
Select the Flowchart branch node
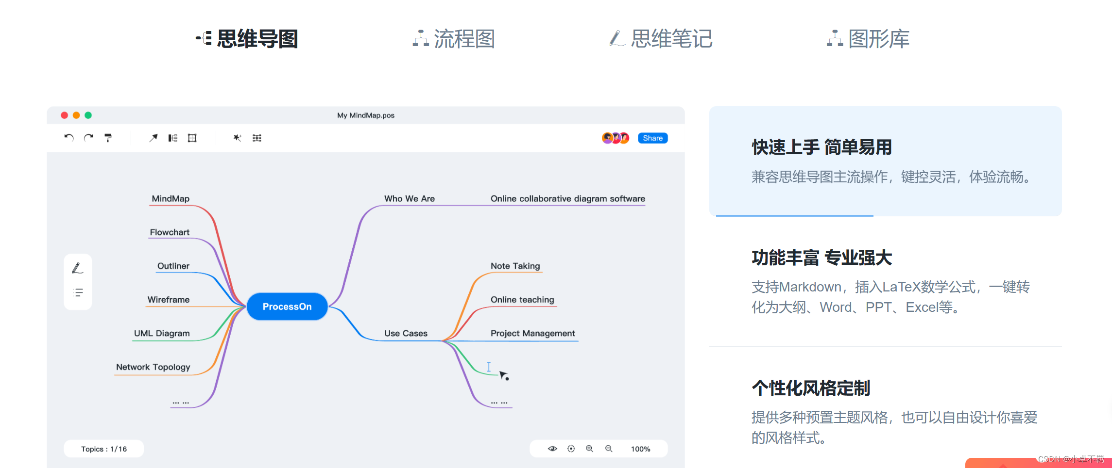coord(170,232)
